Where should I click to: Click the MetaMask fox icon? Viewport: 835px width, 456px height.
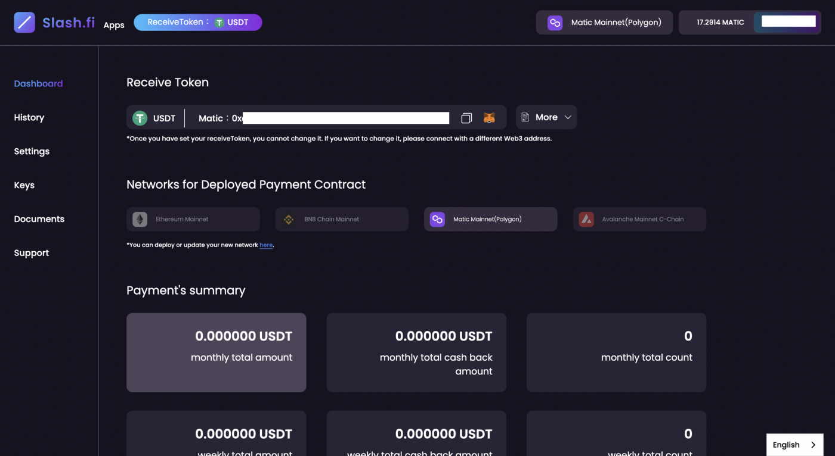[x=489, y=118]
